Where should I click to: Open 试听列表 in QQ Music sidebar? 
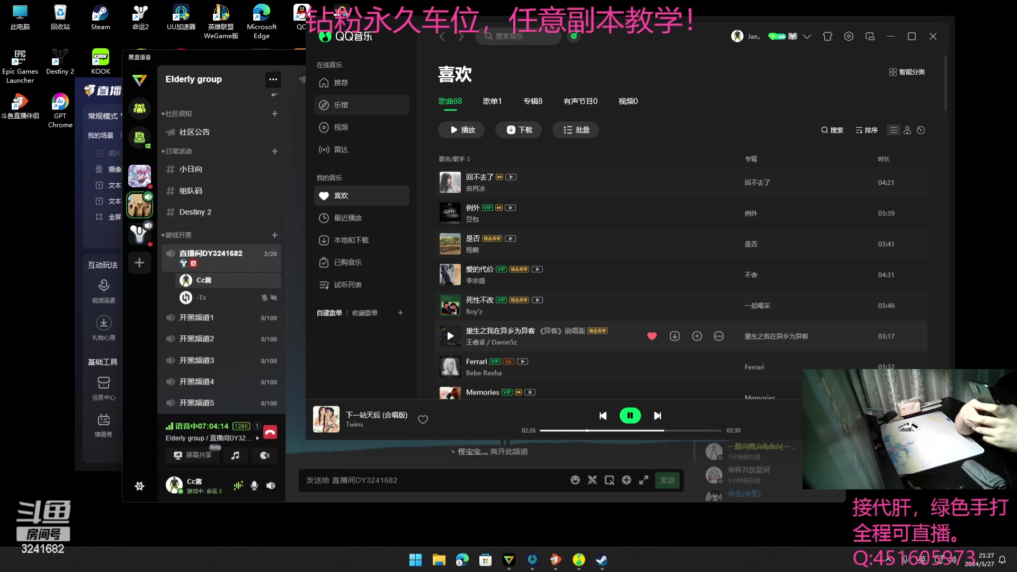pos(362,284)
